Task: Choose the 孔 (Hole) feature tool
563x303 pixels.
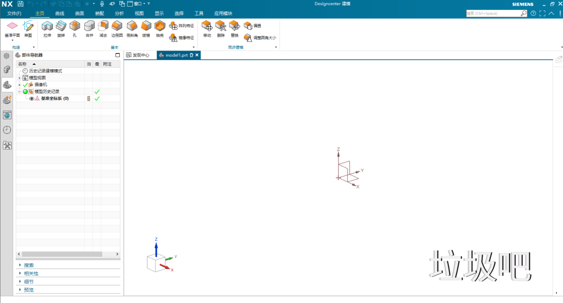Action: 74,27
